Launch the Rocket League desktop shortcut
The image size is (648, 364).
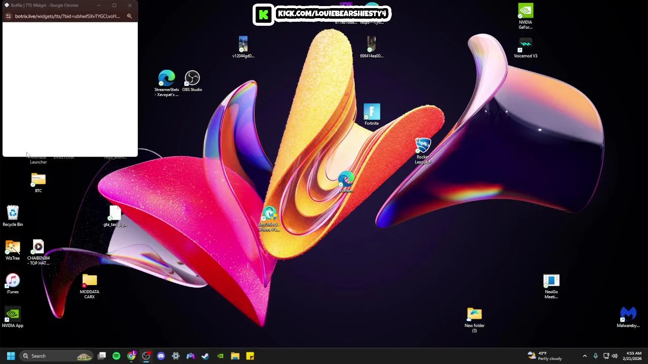tap(423, 151)
